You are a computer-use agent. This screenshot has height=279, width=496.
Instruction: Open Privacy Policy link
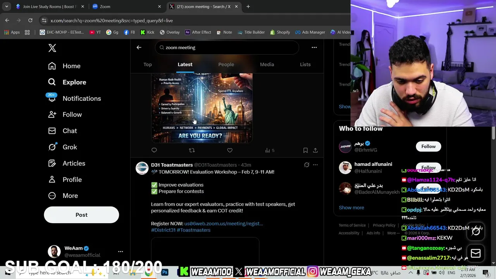[x=384, y=226]
